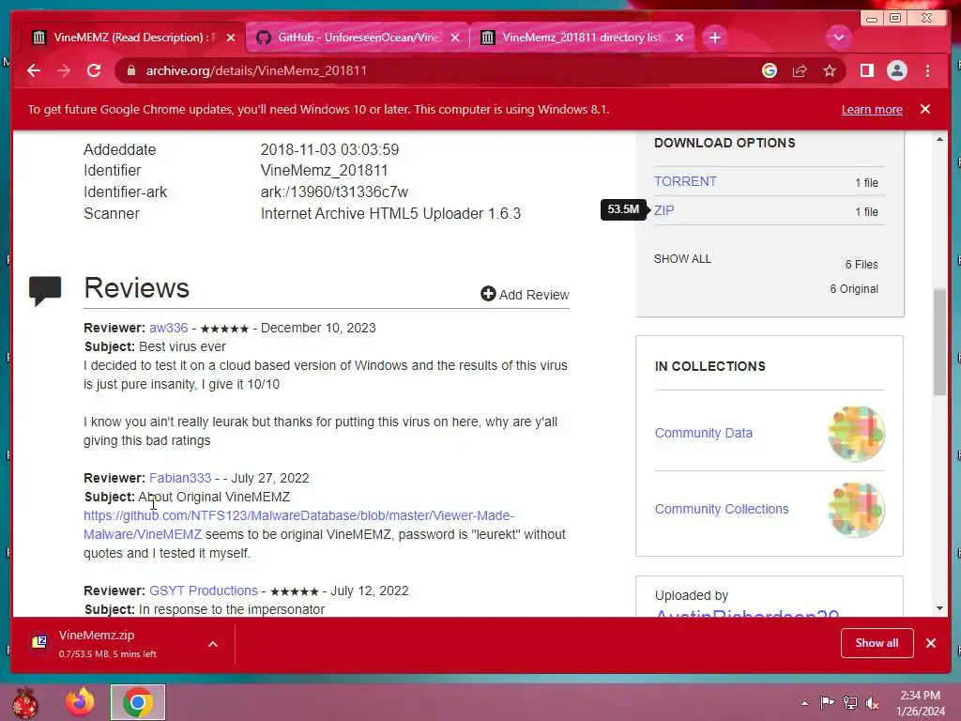Image resolution: width=961 pixels, height=721 pixels.
Task: Open reviewer Fabian333 profile
Action: click(x=180, y=478)
